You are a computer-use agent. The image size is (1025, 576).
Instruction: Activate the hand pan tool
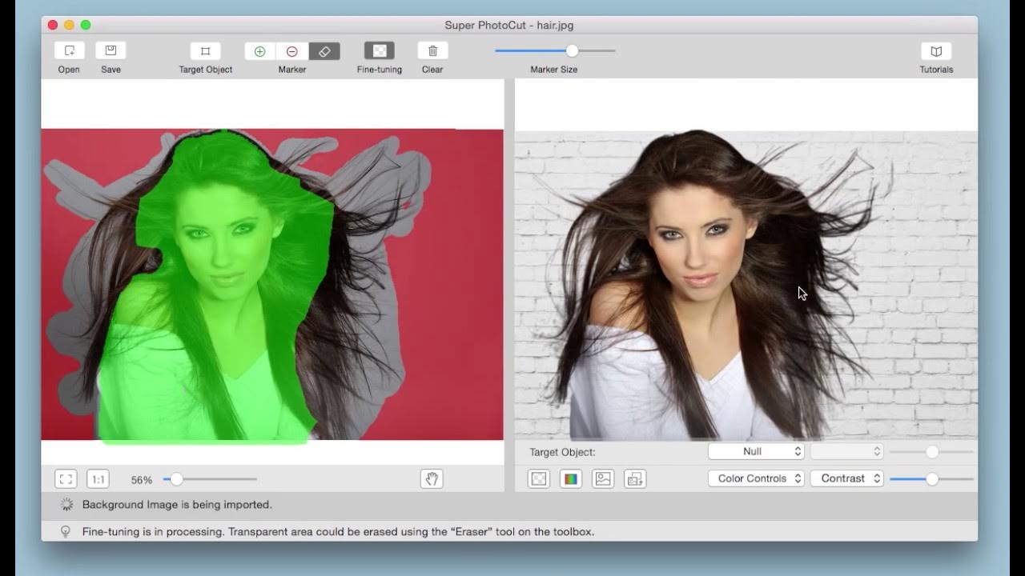(x=432, y=478)
